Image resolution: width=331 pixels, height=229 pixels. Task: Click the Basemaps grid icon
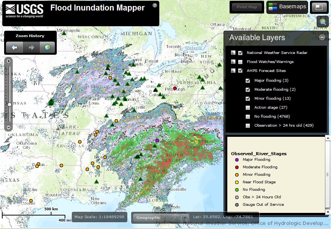tap(272, 7)
